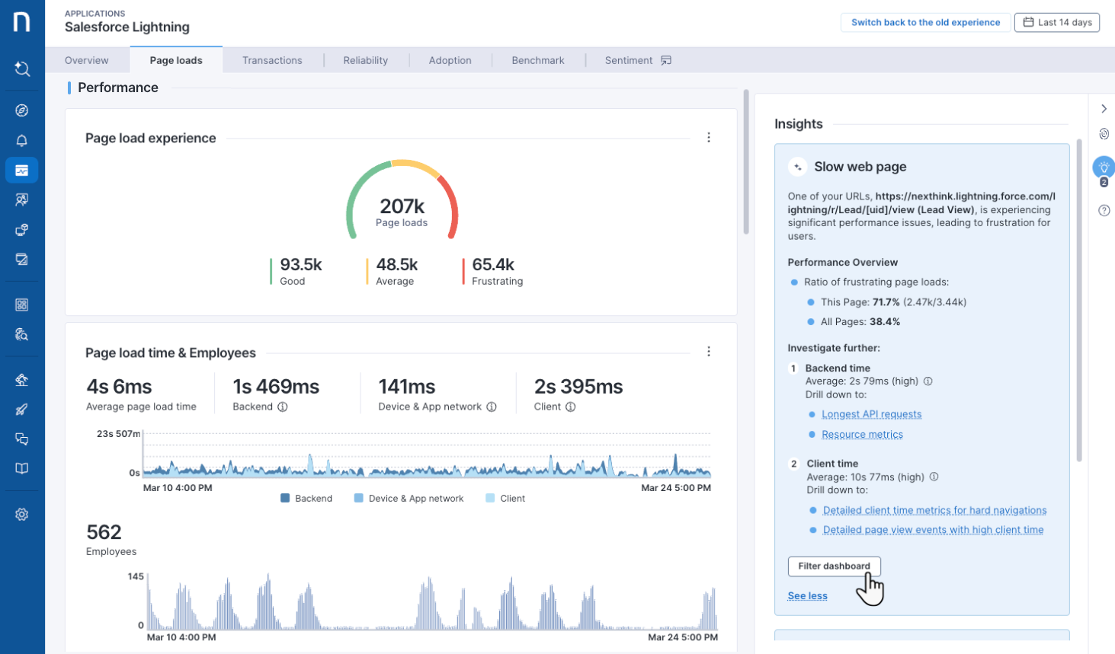Collapse the right panel with chevron
The height and width of the screenshot is (654, 1115).
click(x=1104, y=109)
